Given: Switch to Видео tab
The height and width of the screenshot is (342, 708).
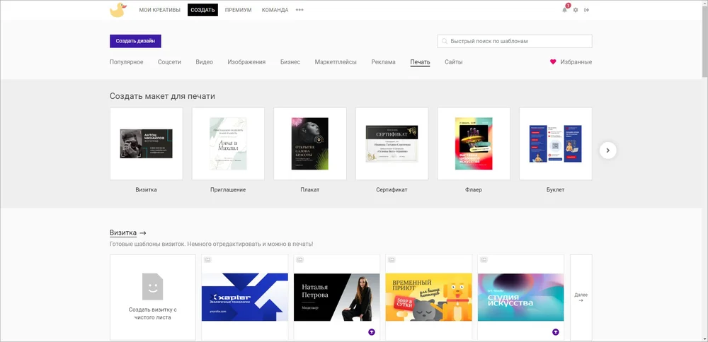Looking at the screenshot, I should click(204, 62).
